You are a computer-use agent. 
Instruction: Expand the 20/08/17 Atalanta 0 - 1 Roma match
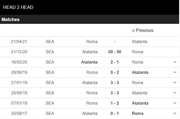(x=175, y=113)
